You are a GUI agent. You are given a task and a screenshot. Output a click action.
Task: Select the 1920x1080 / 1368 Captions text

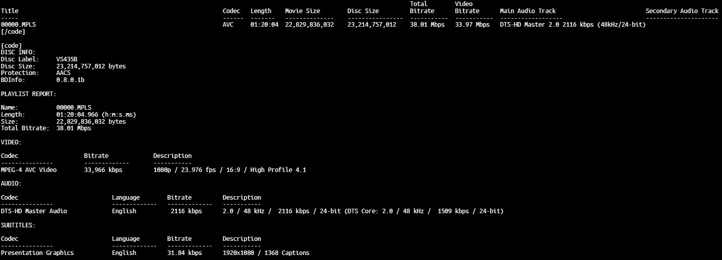(266, 252)
